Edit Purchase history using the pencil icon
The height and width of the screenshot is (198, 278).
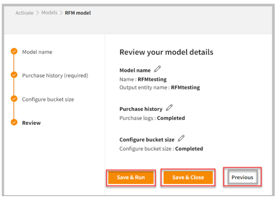[x=169, y=108]
